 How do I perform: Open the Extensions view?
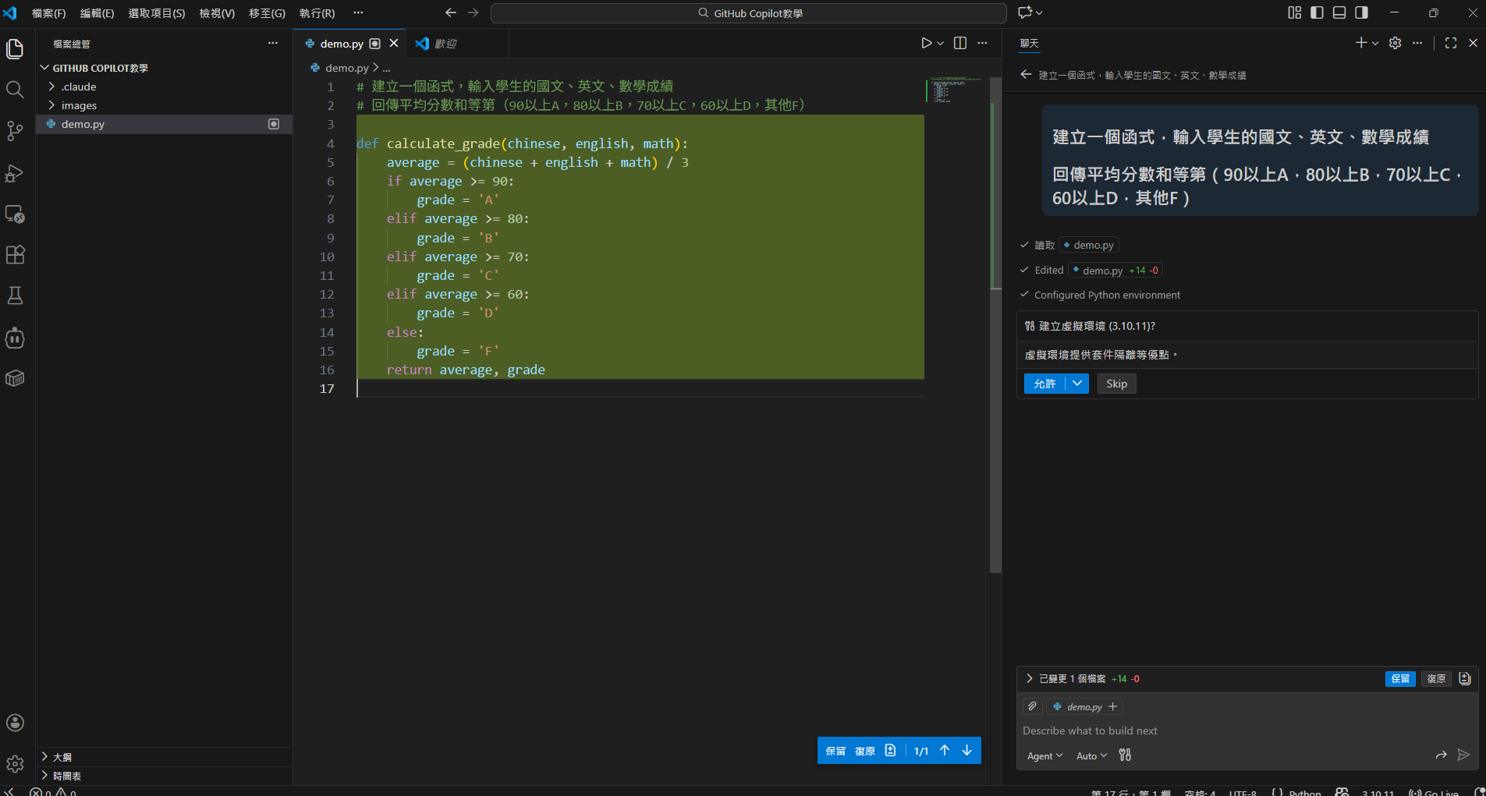[x=15, y=255]
